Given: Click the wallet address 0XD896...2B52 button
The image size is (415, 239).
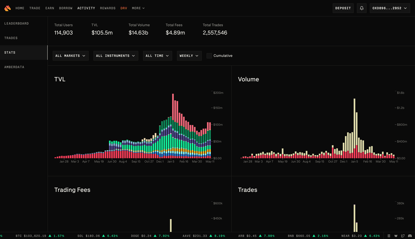Looking at the screenshot, I should [x=390, y=8].
